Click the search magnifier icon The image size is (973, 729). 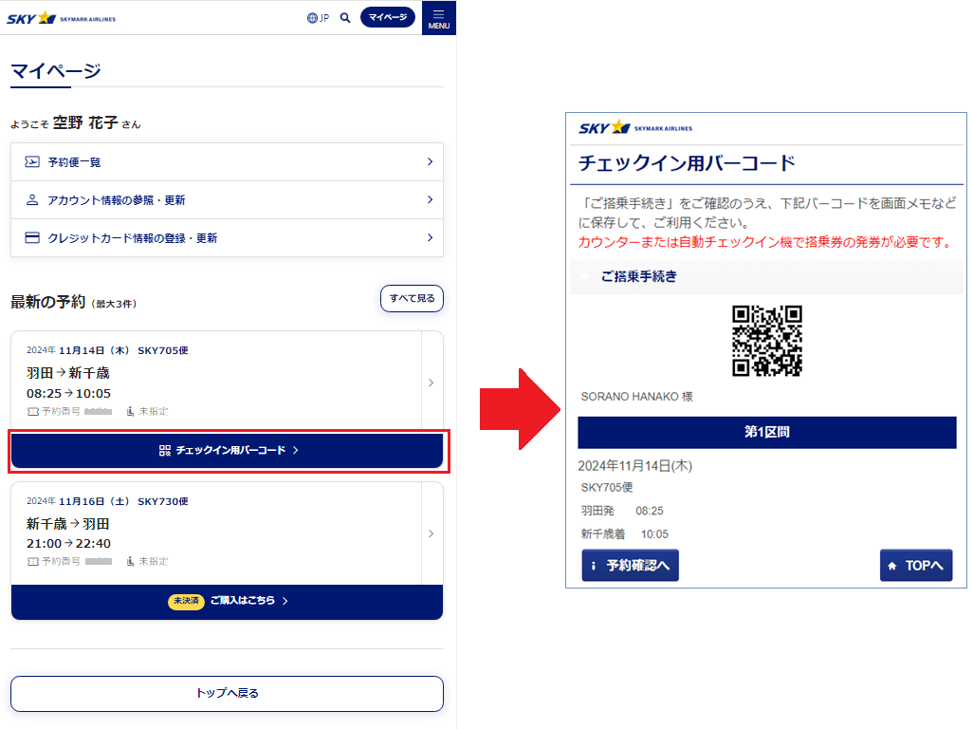tap(345, 17)
